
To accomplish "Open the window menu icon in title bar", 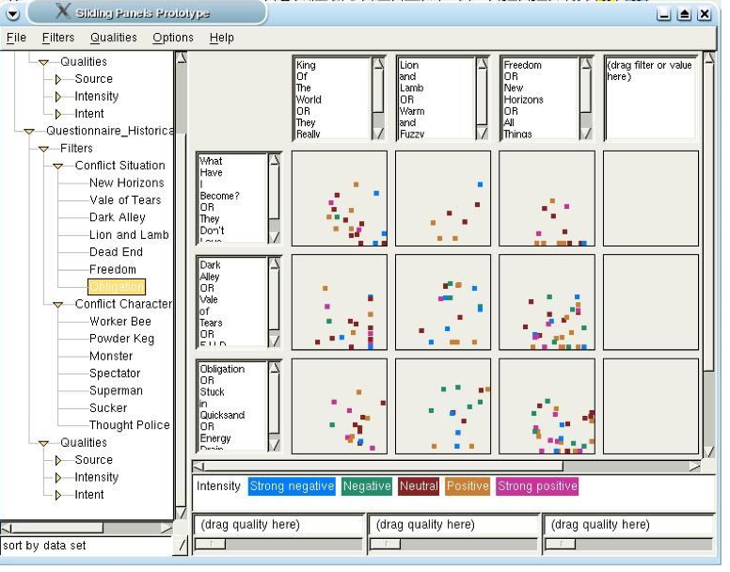I will 12,13.
